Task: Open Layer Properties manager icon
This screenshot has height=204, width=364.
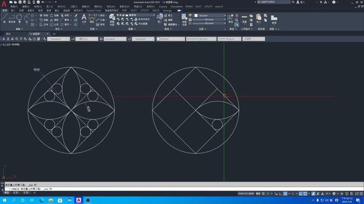Action: point(112,19)
